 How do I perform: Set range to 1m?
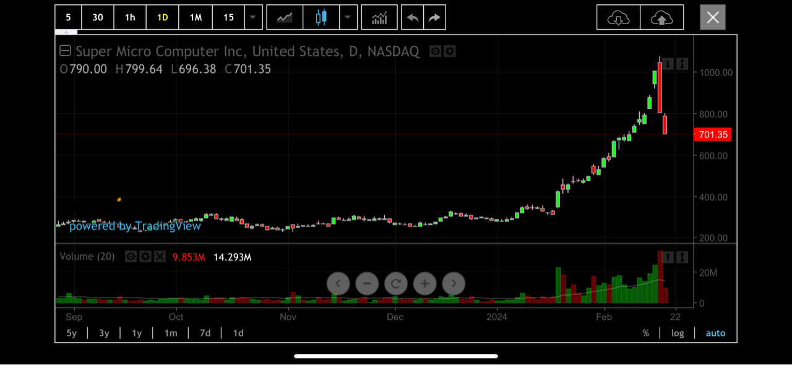tap(171, 333)
